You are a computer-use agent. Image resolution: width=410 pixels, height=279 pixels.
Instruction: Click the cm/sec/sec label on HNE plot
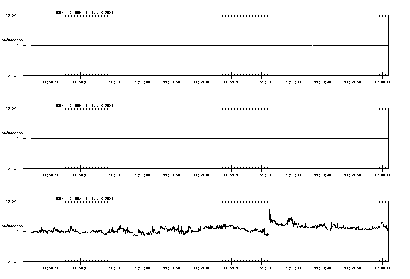12,40
